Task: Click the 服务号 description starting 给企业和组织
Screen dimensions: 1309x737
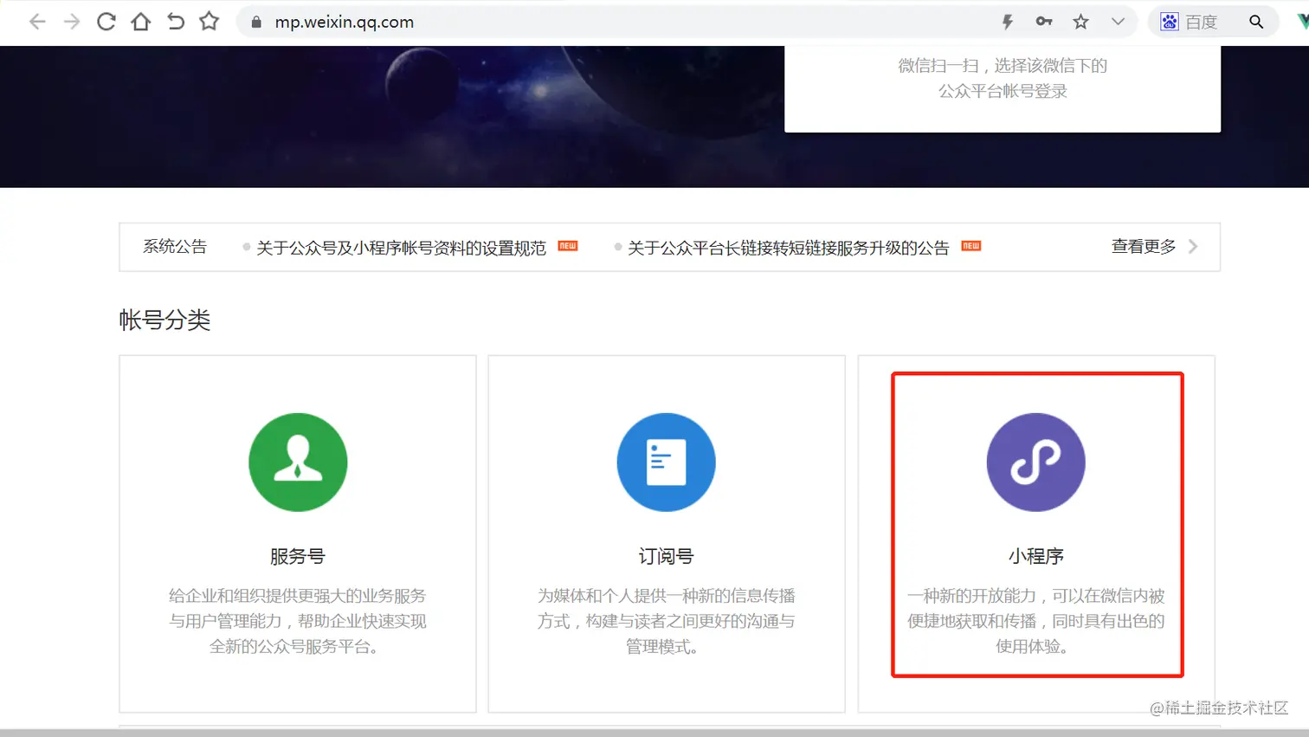Action: pyautogui.click(x=298, y=621)
